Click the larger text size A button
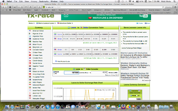This screenshot has width=178, height=111. 22,7
